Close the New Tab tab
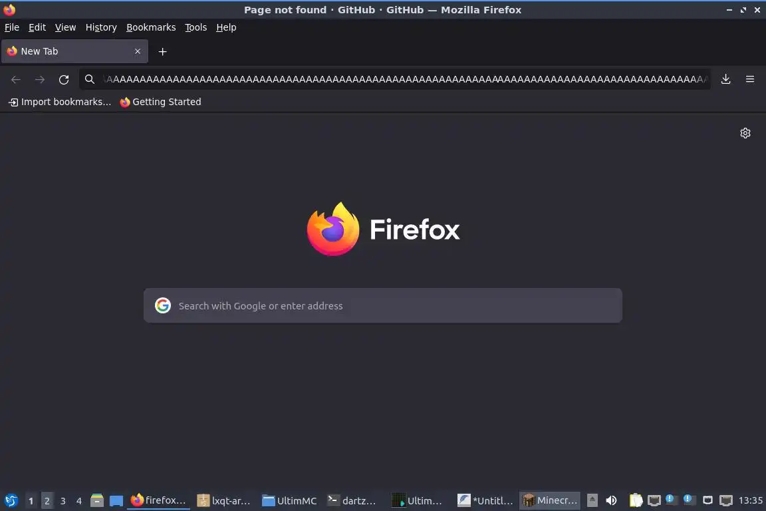The width and height of the screenshot is (766, 511). click(138, 51)
